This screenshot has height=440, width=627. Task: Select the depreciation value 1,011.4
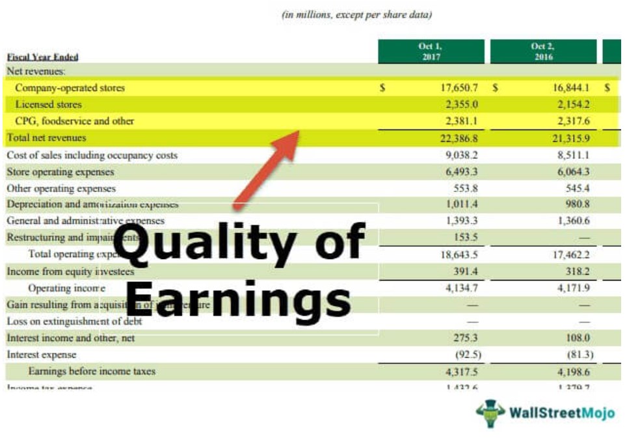pyautogui.click(x=462, y=204)
